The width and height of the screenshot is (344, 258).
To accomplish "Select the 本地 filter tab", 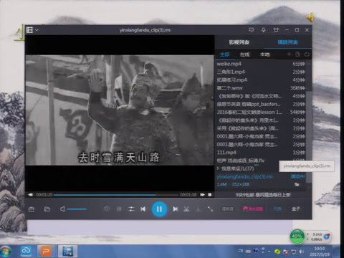I will (264, 54).
